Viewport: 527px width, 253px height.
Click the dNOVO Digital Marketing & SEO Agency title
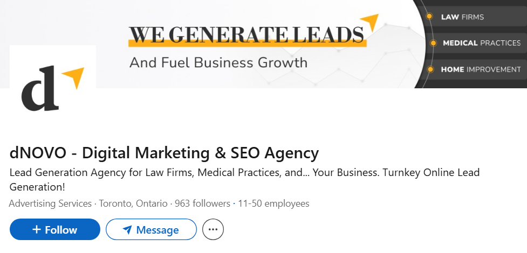(x=164, y=153)
